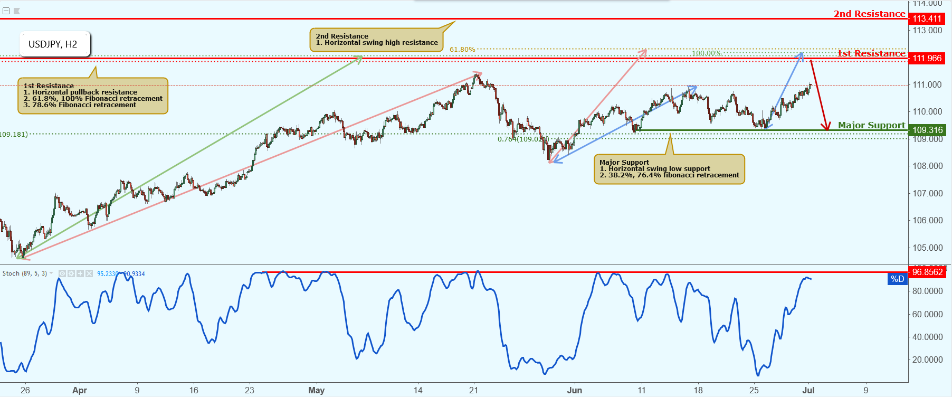Click the 100.00% Fibonacci label
Viewport: 952px width, 397px height.
click(x=707, y=53)
